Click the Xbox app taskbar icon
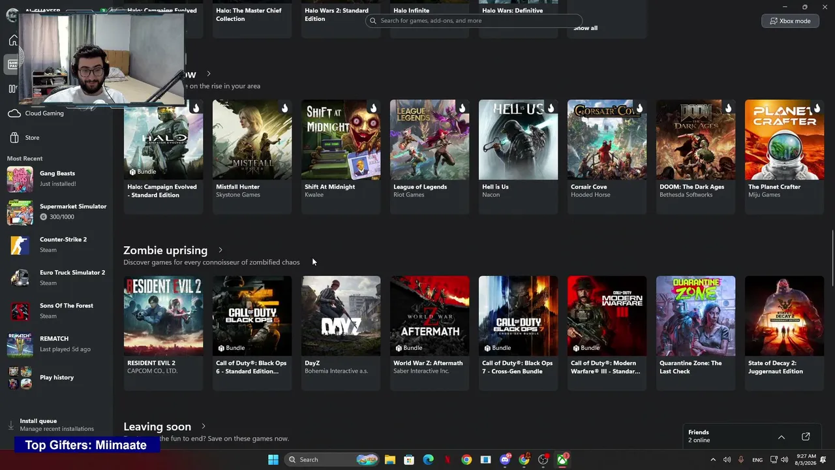Viewport: 835px width, 470px height. (562, 460)
